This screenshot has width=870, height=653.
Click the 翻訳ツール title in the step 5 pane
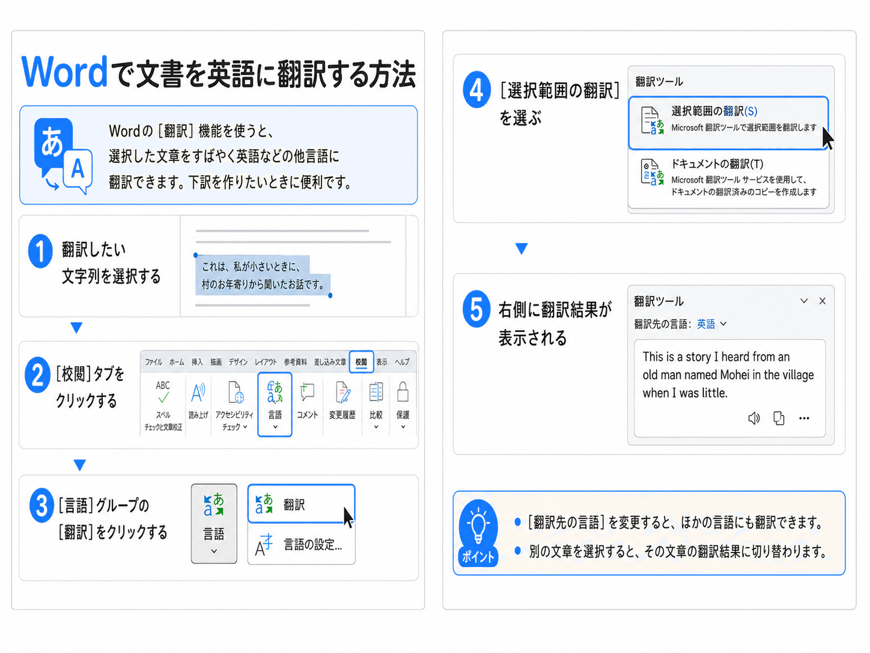click(x=659, y=301)
